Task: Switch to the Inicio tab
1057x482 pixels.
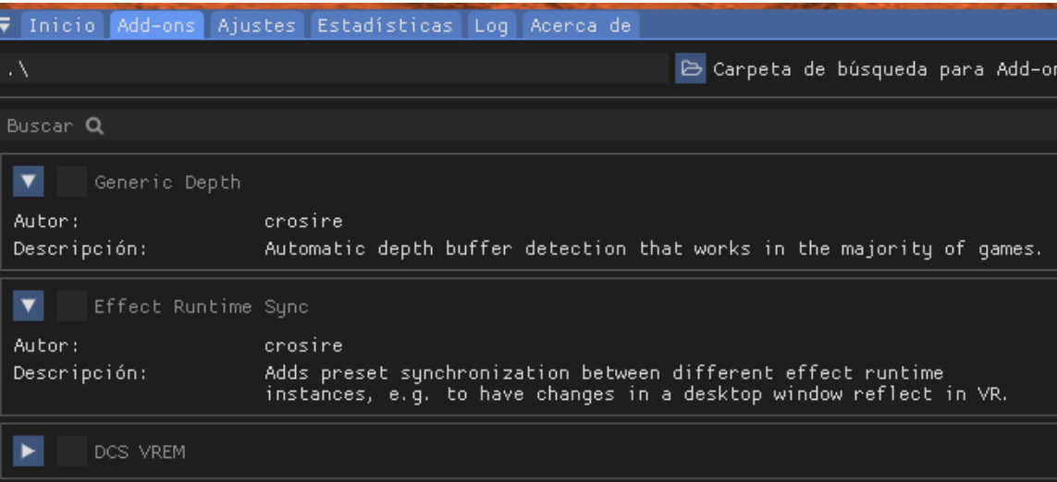Action: click(x=62, y=26)
